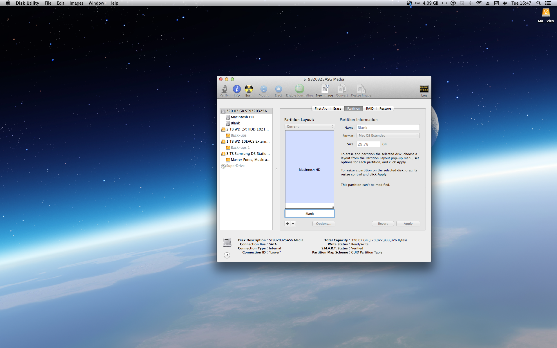Select the Partition tab
The width and height of the screenshot is (557, 348).
pos(354,108)
